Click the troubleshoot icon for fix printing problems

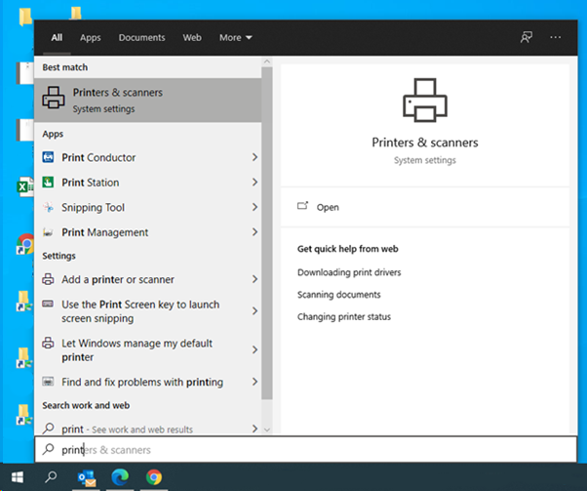48,382
